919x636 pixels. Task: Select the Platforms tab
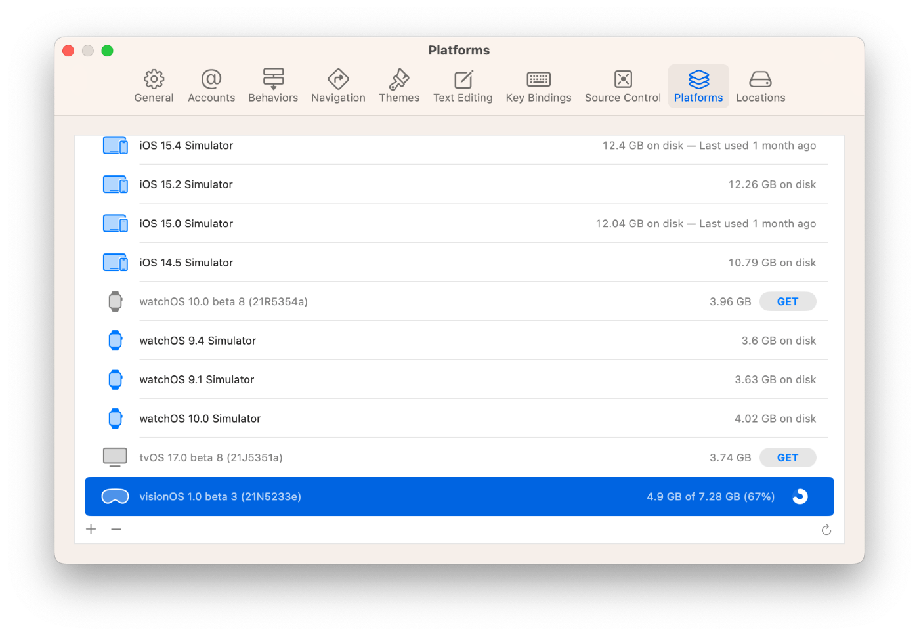coord(698,86)
